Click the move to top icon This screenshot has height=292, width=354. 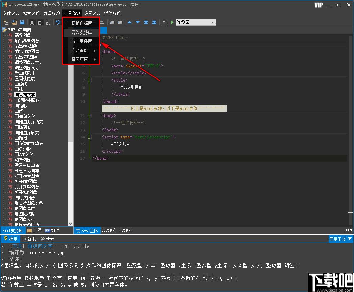pos(146,22)
